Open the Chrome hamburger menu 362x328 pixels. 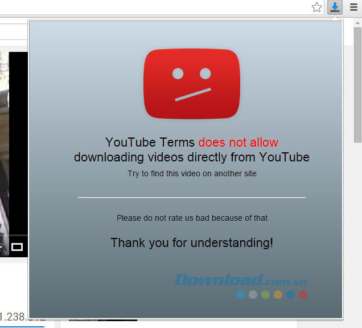click(x=353, y=7)
